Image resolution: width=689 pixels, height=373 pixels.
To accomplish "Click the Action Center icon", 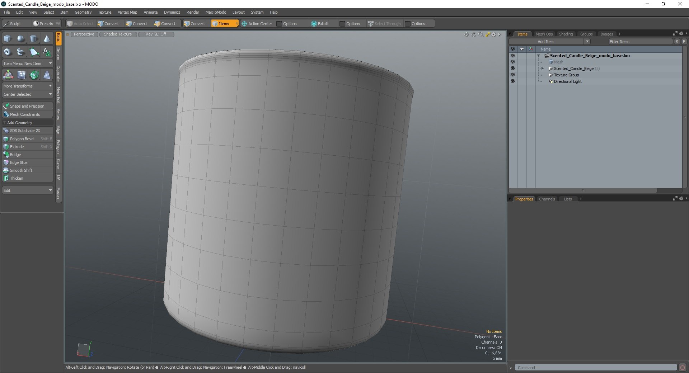I will [244, 24].
